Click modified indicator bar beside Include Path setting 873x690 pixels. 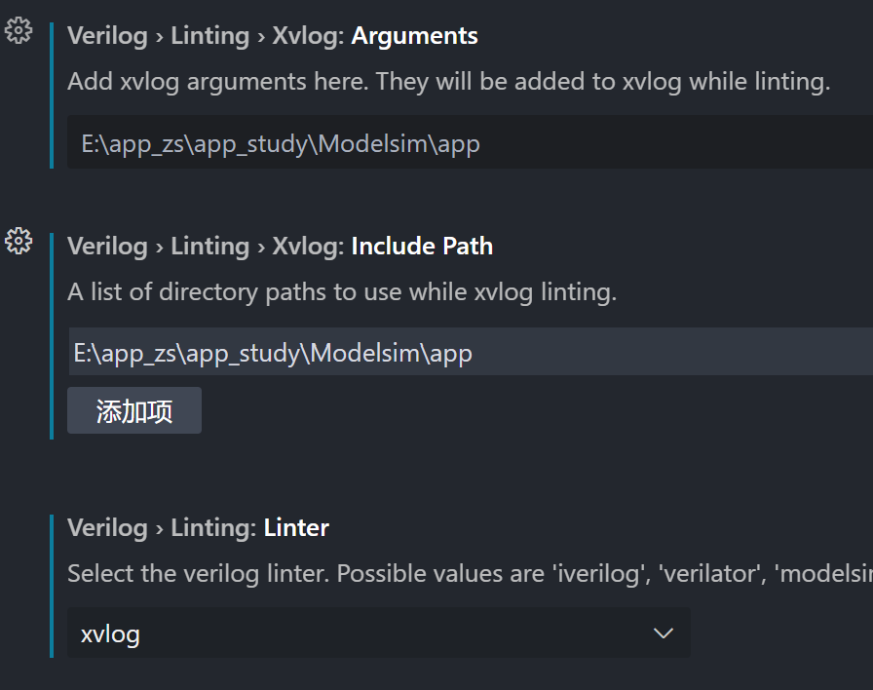(52, 336)
